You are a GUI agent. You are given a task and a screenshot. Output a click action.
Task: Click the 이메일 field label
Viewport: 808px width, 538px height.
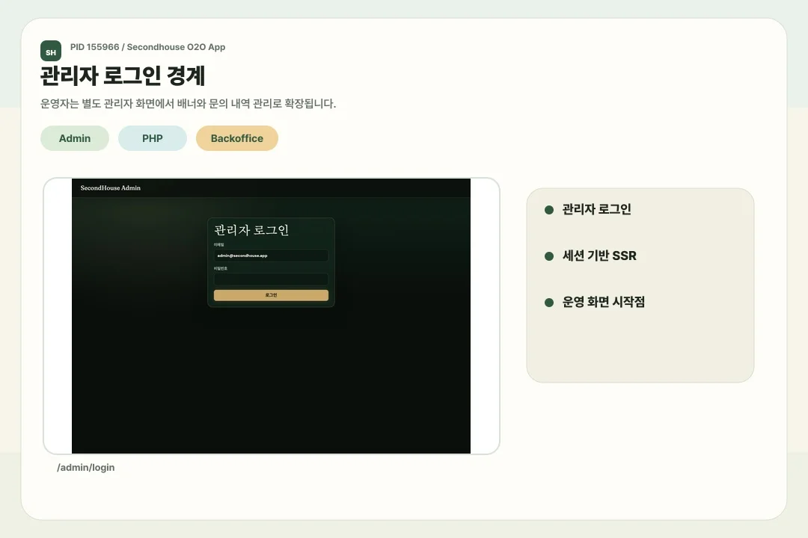pyautogui.click(x=219, y=244)
